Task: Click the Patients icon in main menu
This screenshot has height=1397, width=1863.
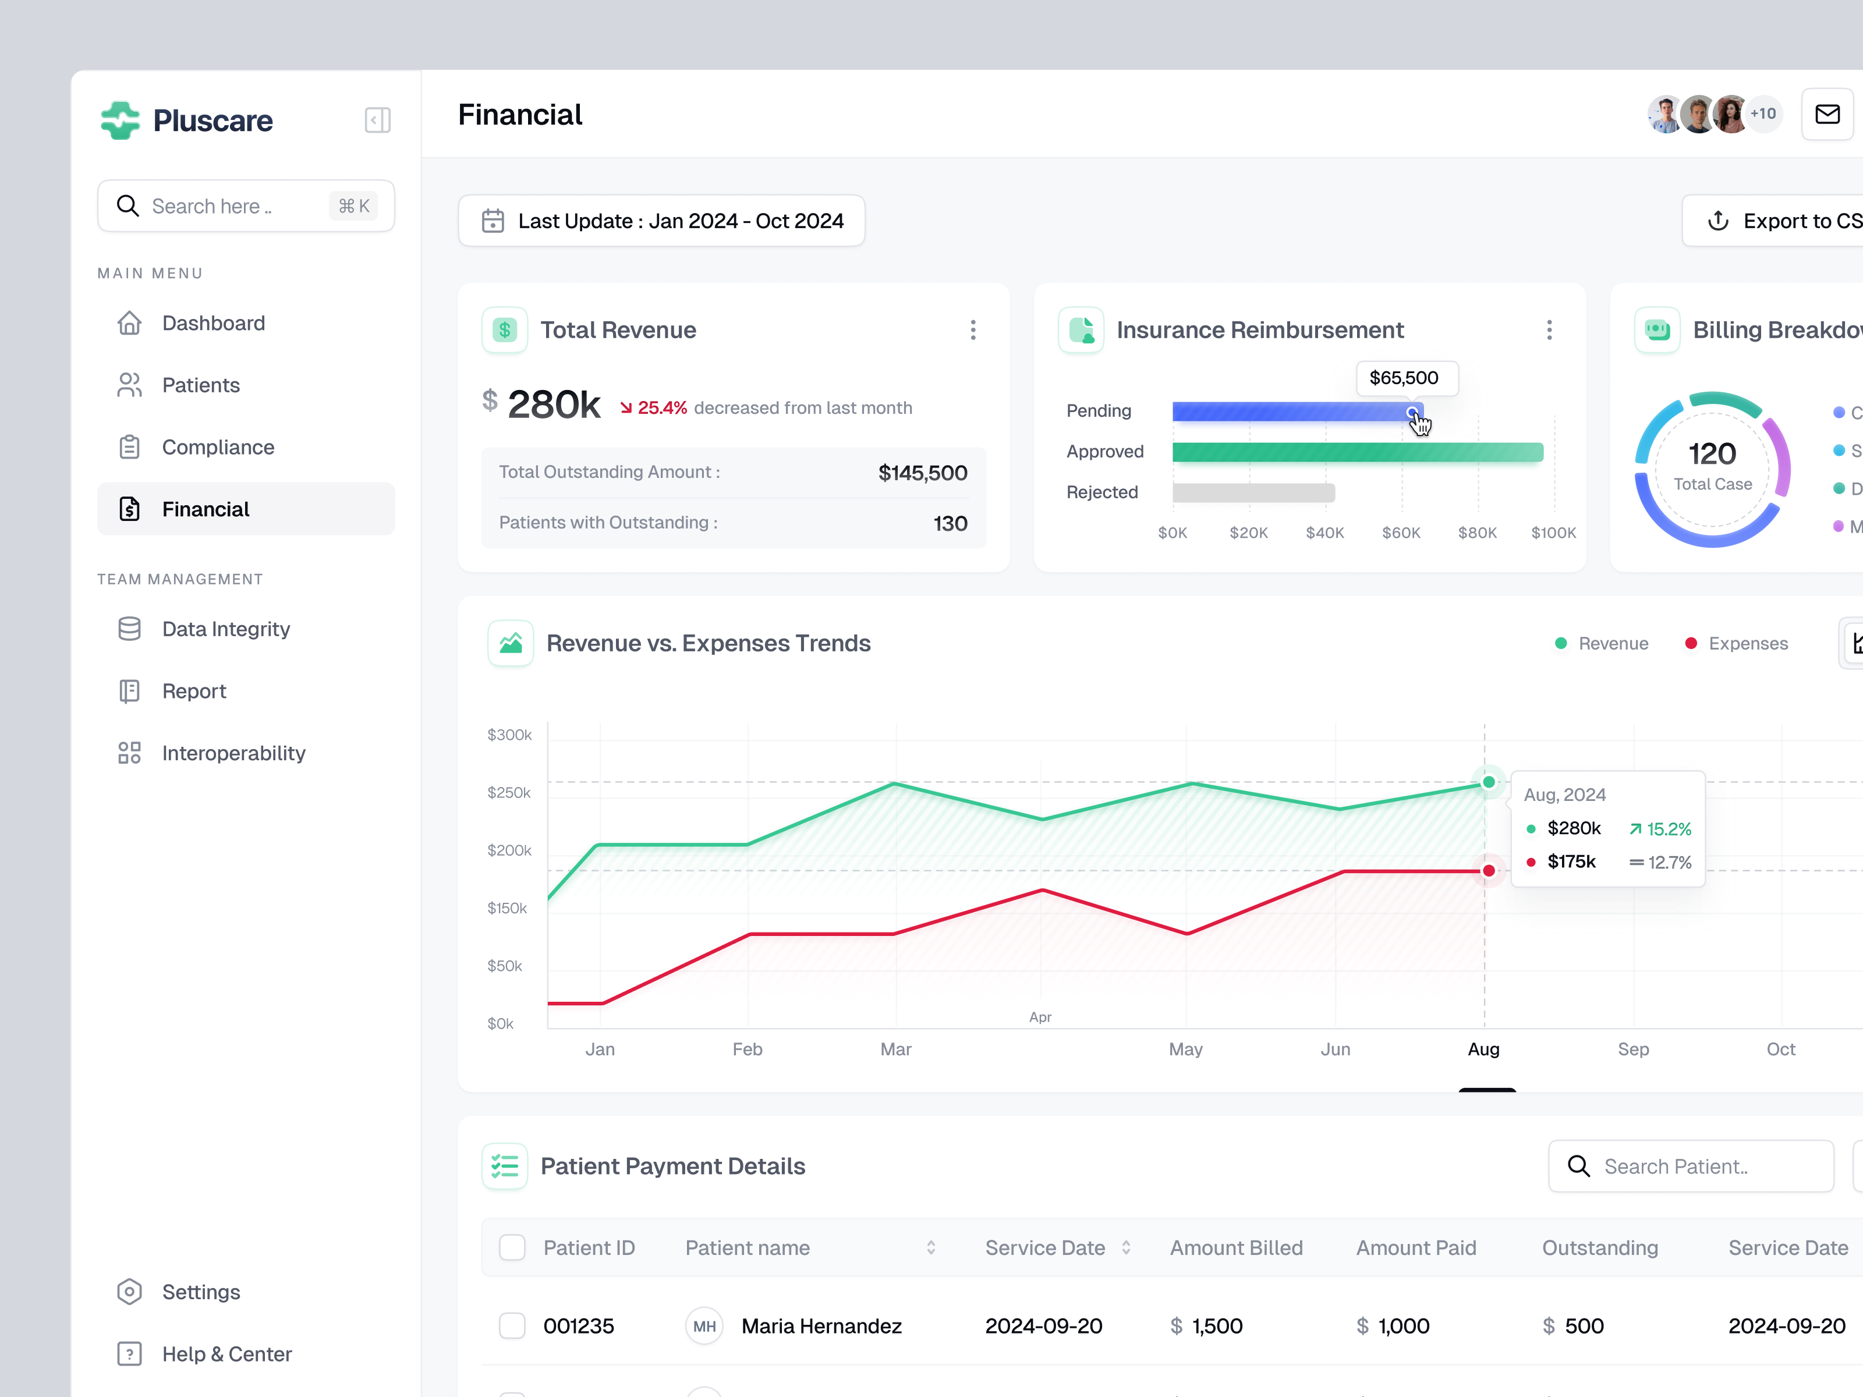Action: (x=130, y=385)
